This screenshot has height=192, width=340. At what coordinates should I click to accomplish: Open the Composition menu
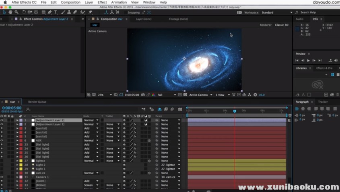click(x=70, y=2)
